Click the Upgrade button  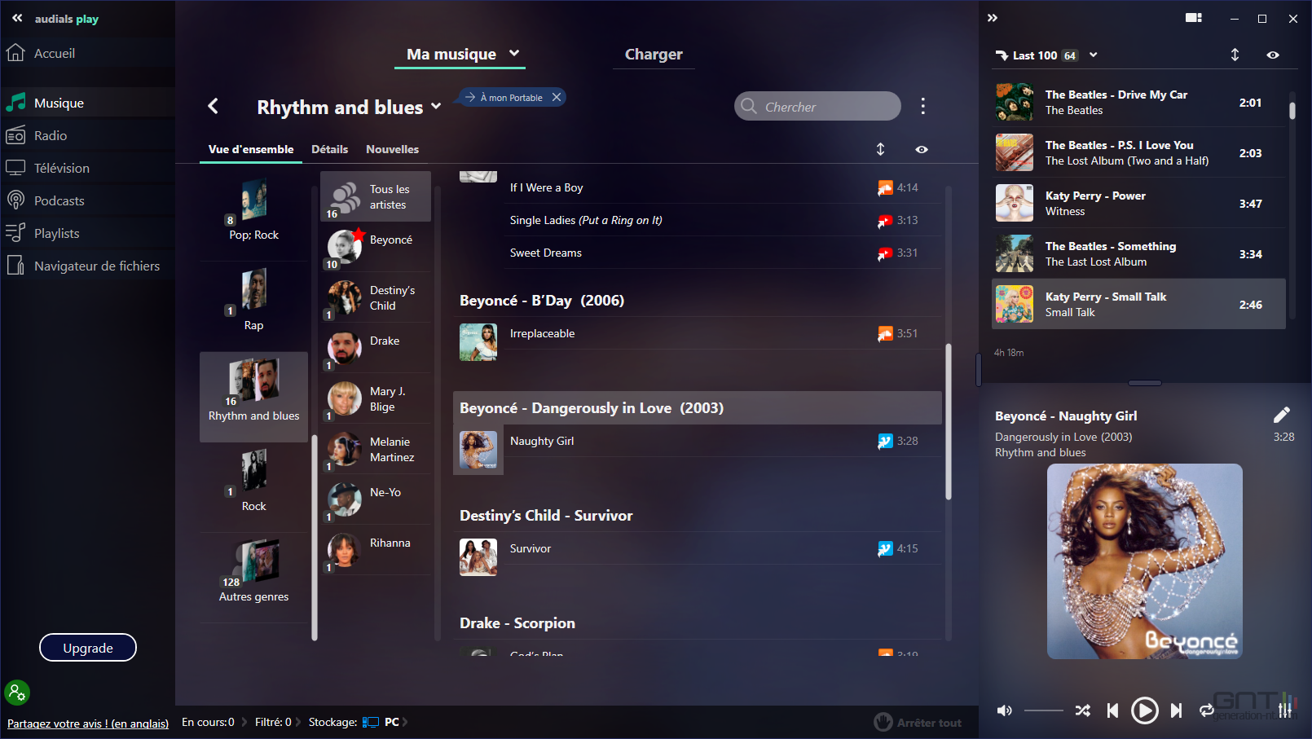(x=88, y=648)
